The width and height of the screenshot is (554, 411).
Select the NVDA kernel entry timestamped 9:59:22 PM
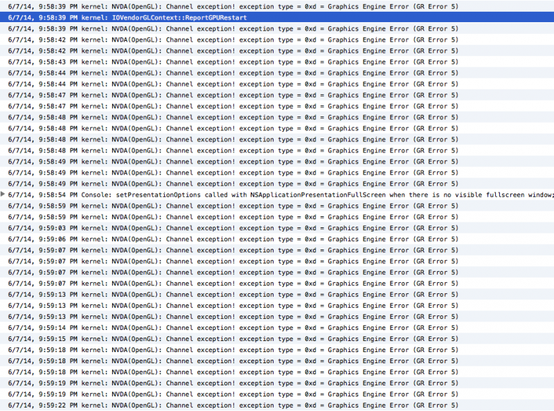(x=277, y=405)
